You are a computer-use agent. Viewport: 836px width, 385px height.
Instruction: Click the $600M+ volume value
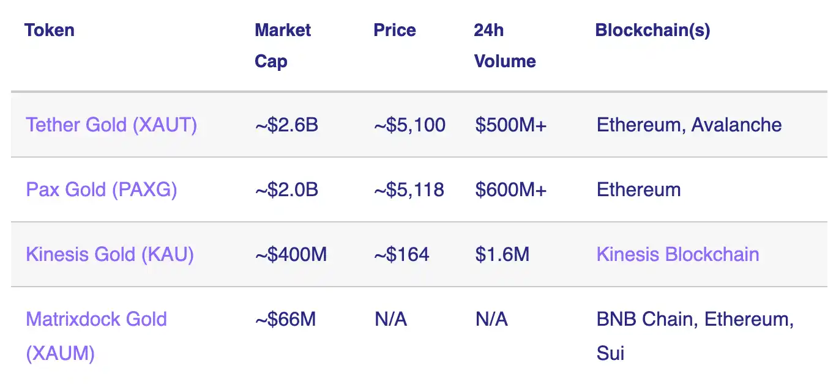click(x=510, y=190)
